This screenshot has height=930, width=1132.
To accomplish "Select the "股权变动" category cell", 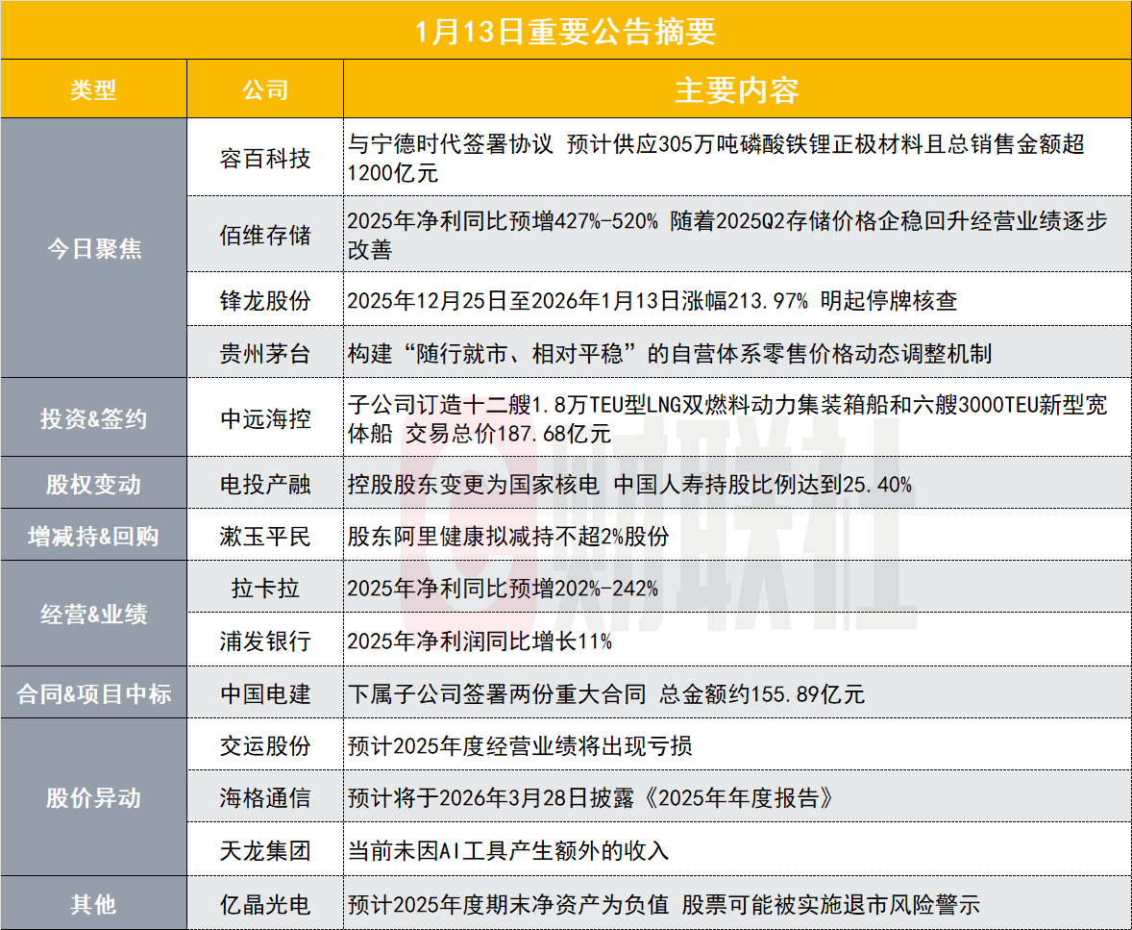I will point(94,484).
